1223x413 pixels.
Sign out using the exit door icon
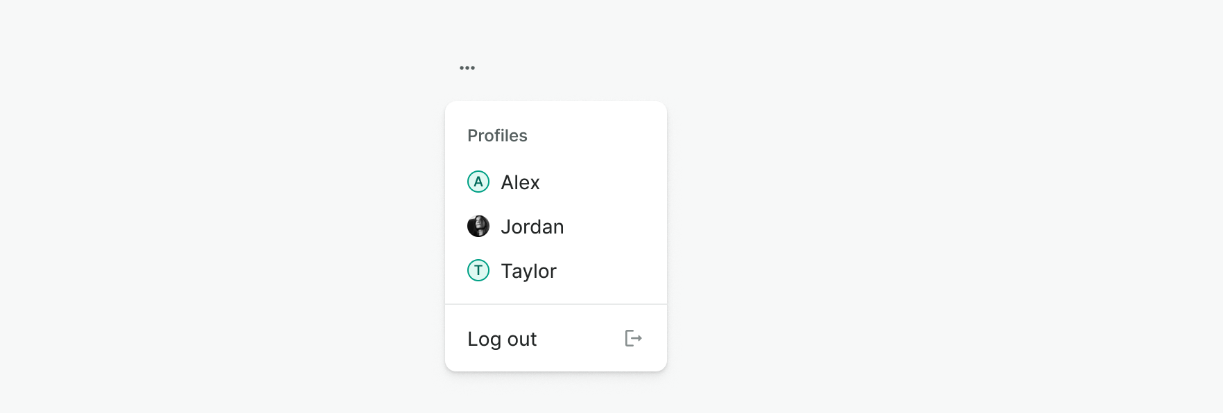[633, 338]
